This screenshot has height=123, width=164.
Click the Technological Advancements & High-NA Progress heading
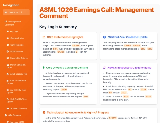pos(78,112)
